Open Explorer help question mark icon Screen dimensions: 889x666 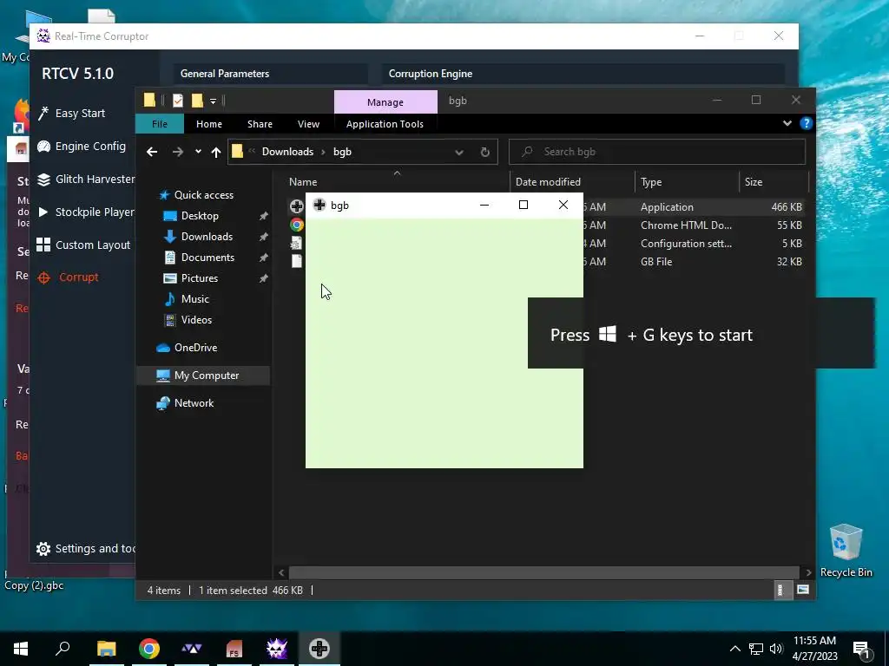click(806, 123)
